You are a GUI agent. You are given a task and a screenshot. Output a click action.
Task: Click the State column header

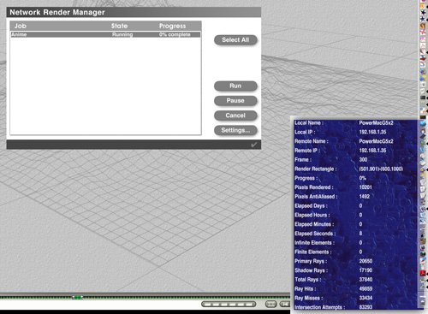click(x=119, y=26)
